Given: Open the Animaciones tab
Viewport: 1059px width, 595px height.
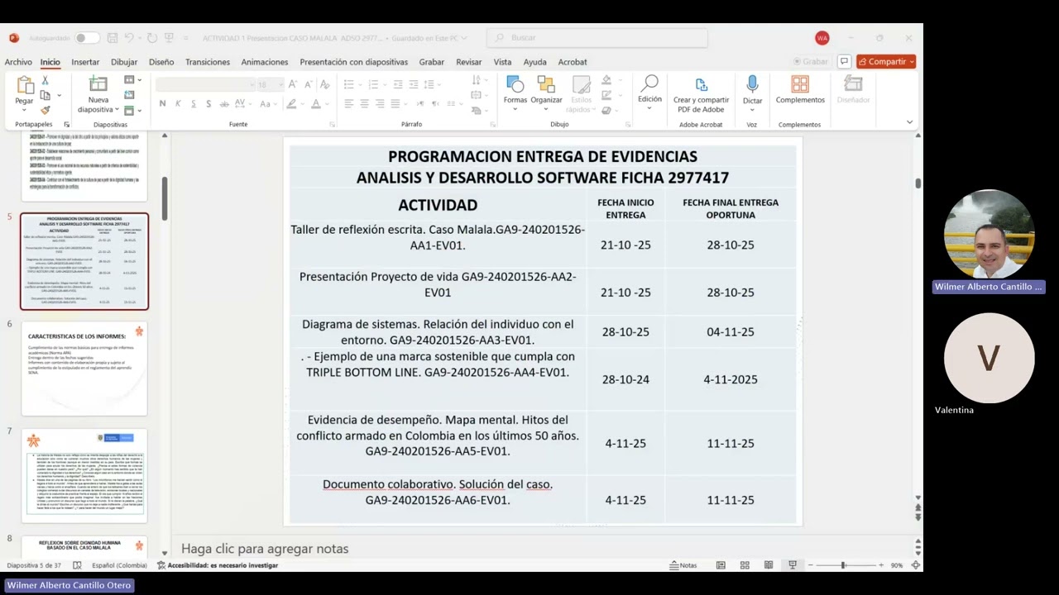Looking at the screenshot, I should [x=265, y=62].
